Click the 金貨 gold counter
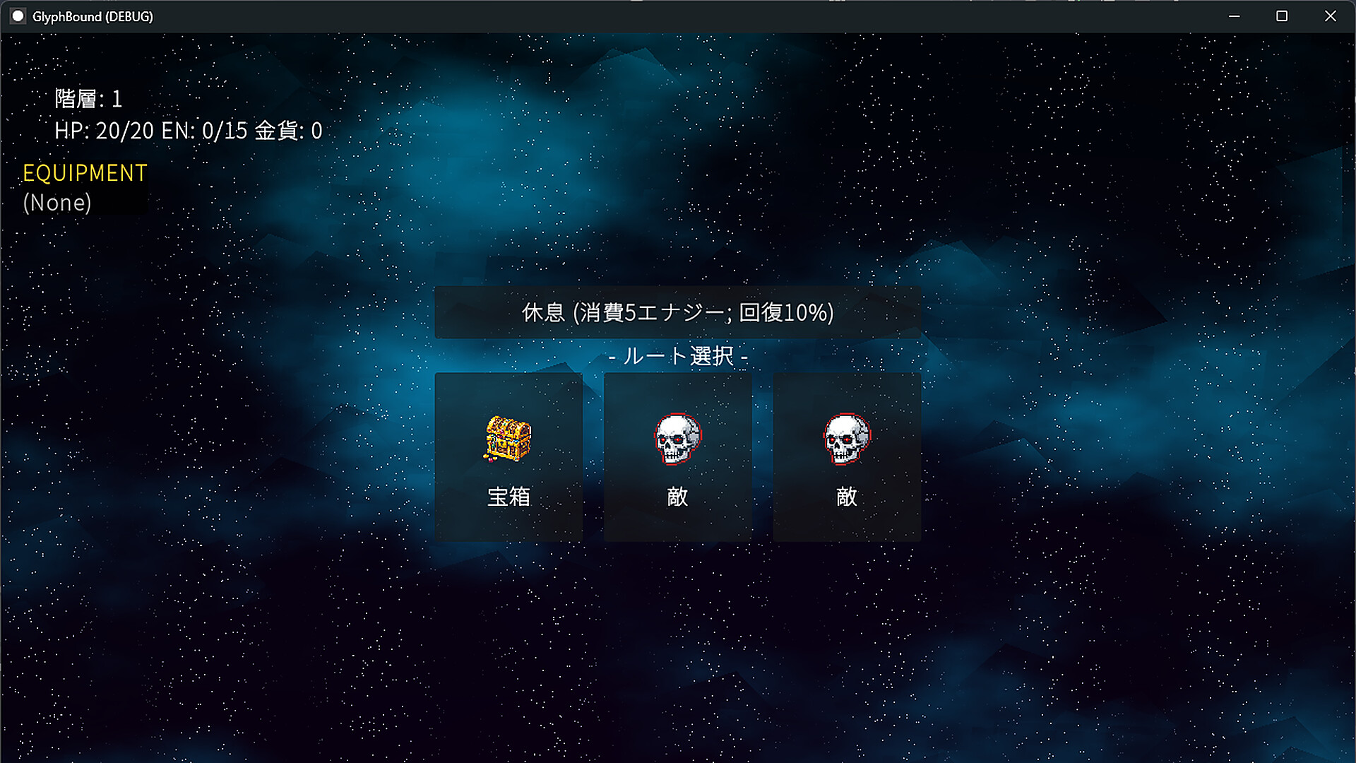1356x763 pixels. point(288,131)
